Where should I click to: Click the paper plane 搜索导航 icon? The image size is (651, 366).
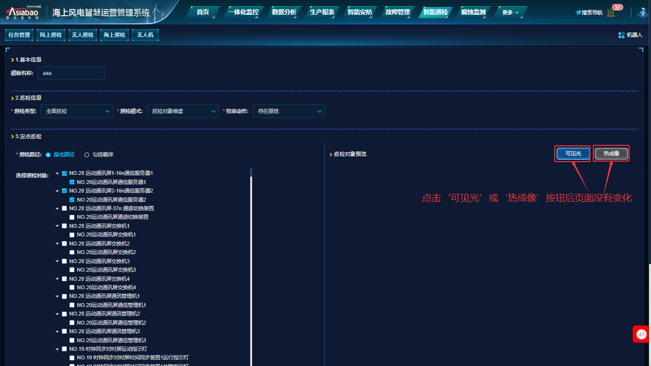(x=578, y=12)
